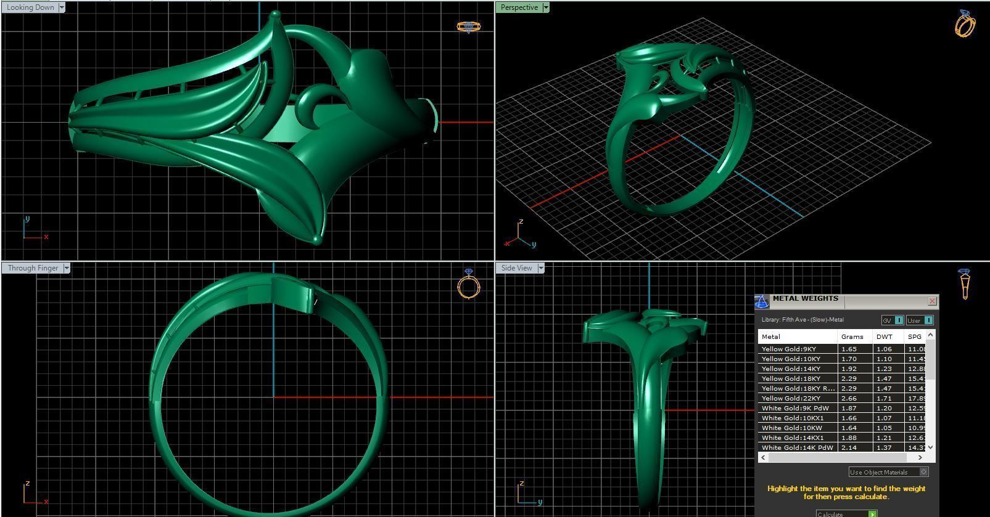Click the 1.23 DWT value for 14KY
The height and width of the screenshot is (517, 990).
pyautogui.click(x=884, y=368)
